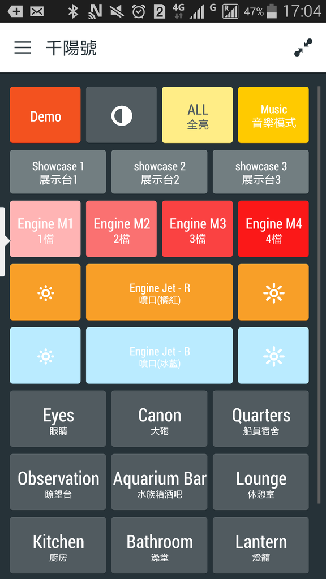This screenshot has height=579, width=326.
Task: Open the Showcase 1 scene
Action: (x=58, y=172)
